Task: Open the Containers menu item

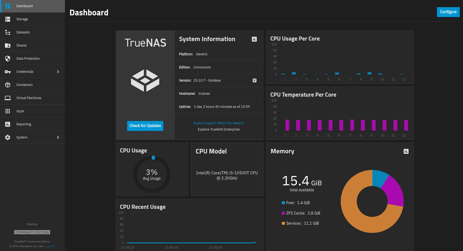Action: coord(32,85)
